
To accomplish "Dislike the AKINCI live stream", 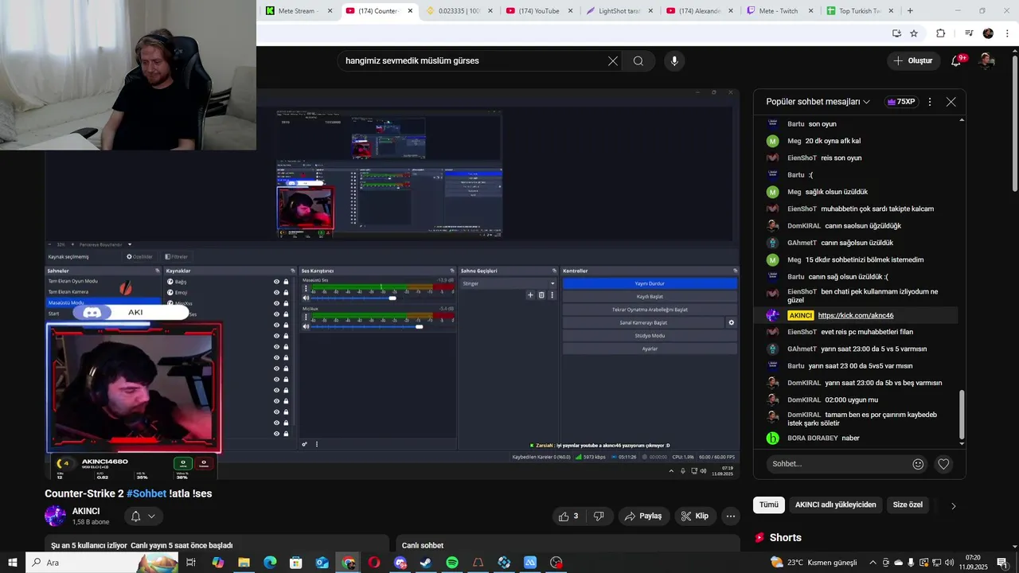I will tap(599, 516).
